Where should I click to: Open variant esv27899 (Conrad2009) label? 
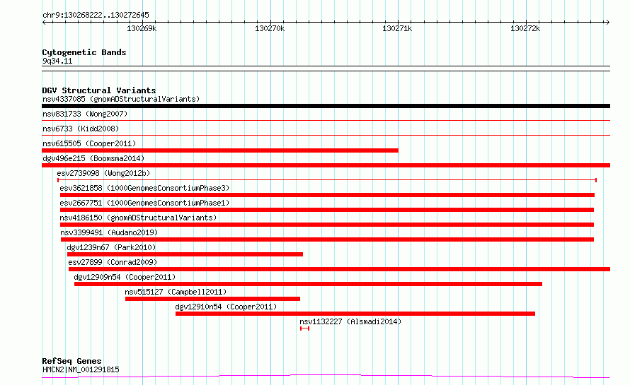pyautogui.click(x=113, y=262)
